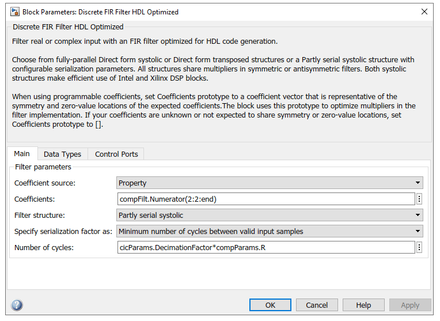
Task: Click the Filter parameters group label
Action: point(43,167)
